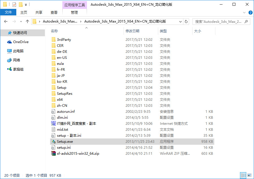Screen dimensions: 254x179
Task: Open the customize quick access toolbar dropdown
Action: [26, 5]
